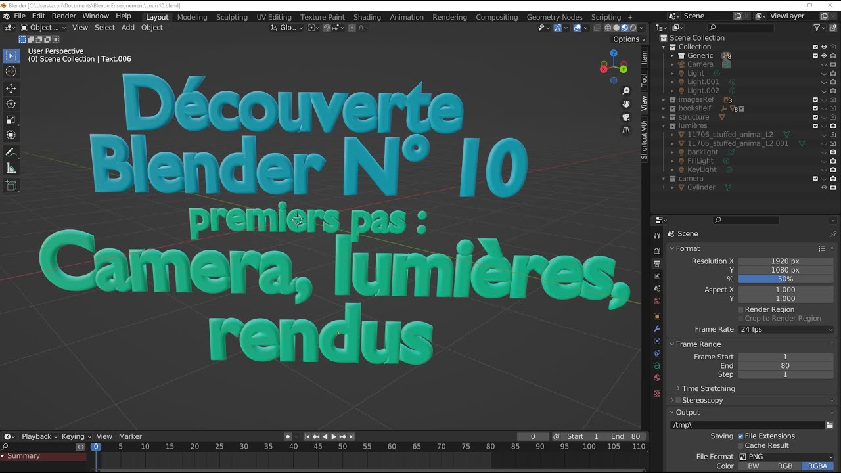Open the Outliner filter dropdown
The image size is (841, 473).
coord(819,28)
